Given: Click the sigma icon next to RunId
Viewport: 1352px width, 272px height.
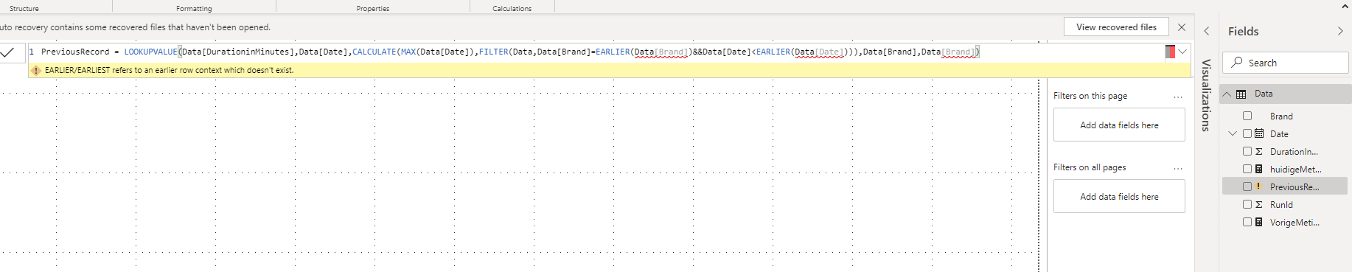Looking at the screenshot, I should [x=1259, y=204].
